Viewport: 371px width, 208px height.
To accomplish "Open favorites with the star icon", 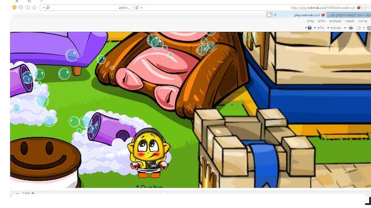I will click(27, 7).
